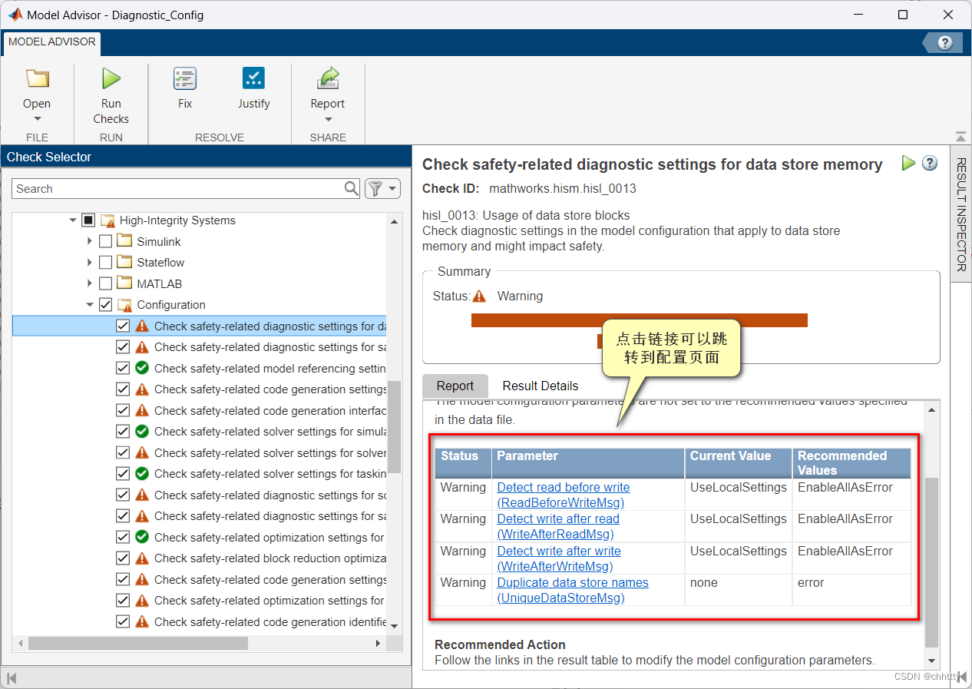The width and height of the screenshot is (972, 689).
Task: Enable the Stateflow folder checkbox
Action: (105, 263)
